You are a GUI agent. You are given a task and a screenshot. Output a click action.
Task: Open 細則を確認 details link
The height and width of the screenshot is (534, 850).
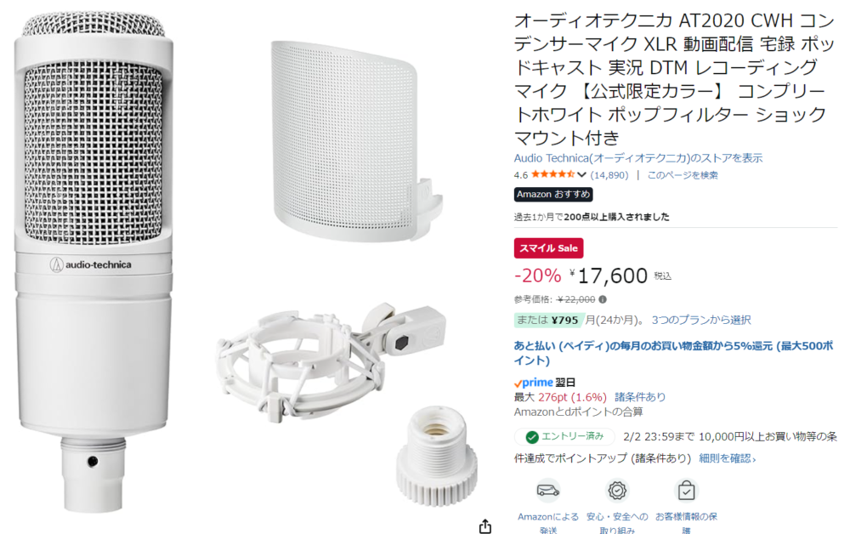pos(727,458)
